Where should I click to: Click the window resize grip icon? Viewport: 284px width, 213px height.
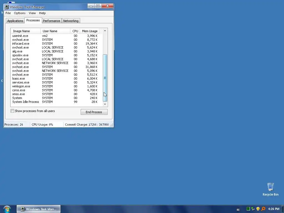tap(111, 125)
